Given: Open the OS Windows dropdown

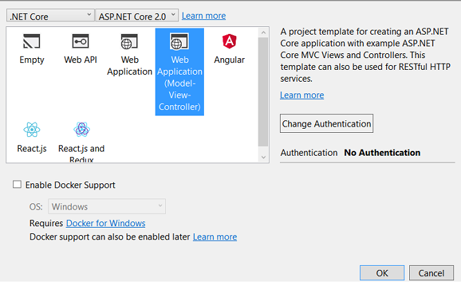Looking at the screenshot, I should (x=107, y=206).
